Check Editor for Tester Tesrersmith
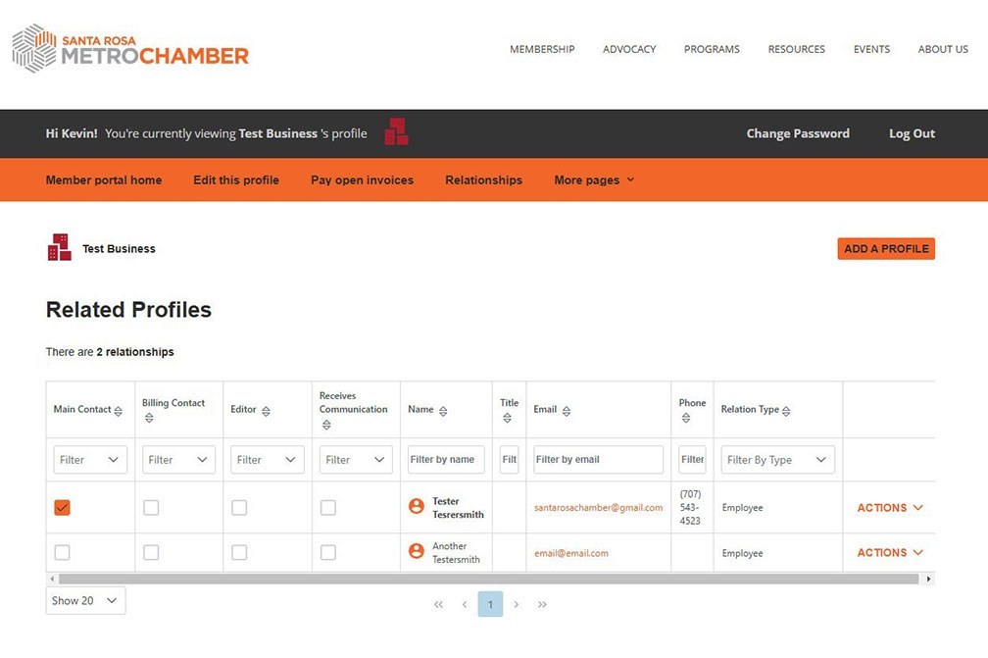This screenshot has height=658, width=988. pos(239,507)
